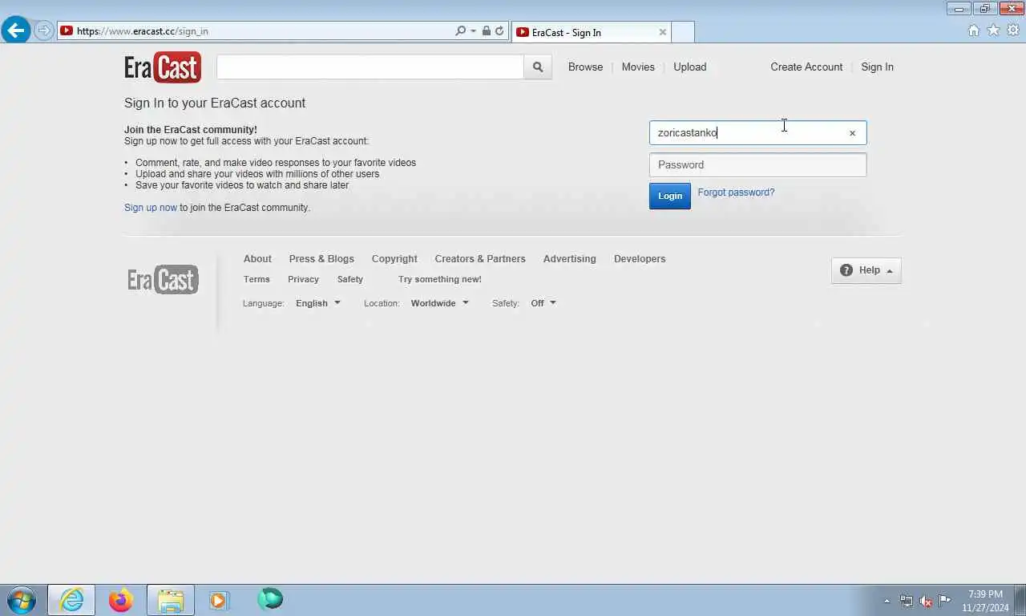Open media player taskbar icon
The width and height of the screenshot is (1026, 616).
coord(219,600)
